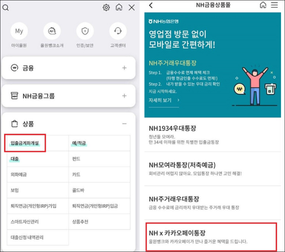Tap the 올원뱅크소개 icon

(x=52, y=31)
